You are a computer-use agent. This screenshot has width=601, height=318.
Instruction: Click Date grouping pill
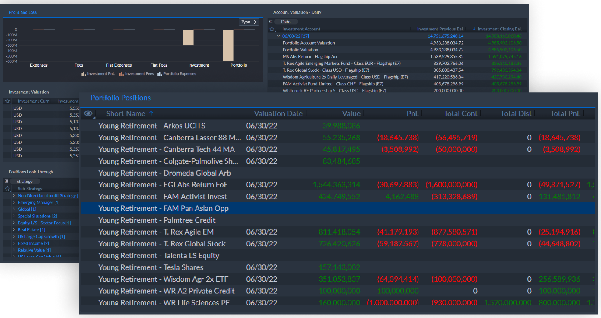coord(286,22)
